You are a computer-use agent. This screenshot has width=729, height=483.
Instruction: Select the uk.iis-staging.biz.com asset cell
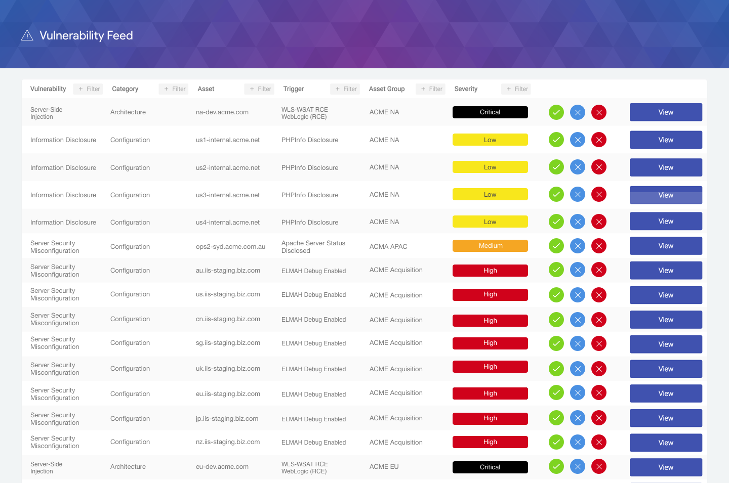point(228,369)
